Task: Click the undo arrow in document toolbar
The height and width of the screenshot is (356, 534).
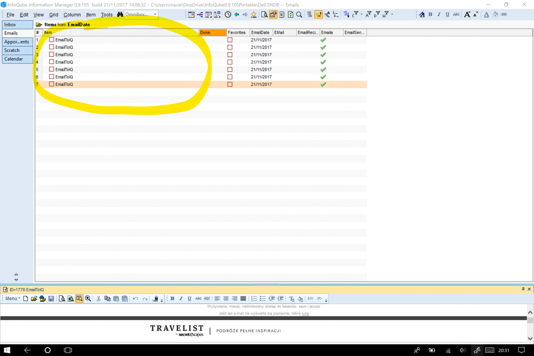Action: [136, 299]
